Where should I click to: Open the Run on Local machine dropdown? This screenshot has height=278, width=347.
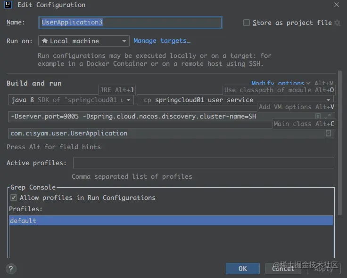coord(84,41)
